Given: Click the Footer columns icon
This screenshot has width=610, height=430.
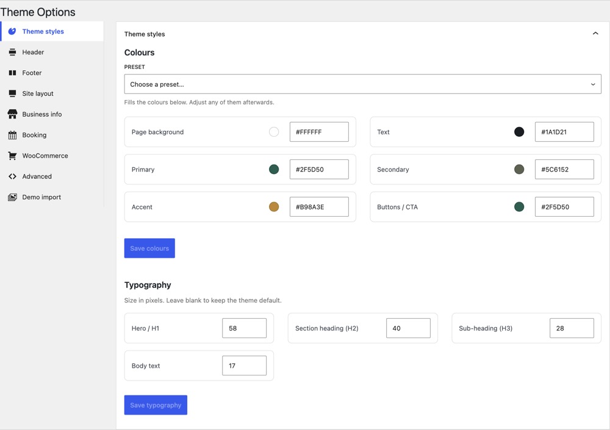Looking at the screenshot, I should (12, 73).
